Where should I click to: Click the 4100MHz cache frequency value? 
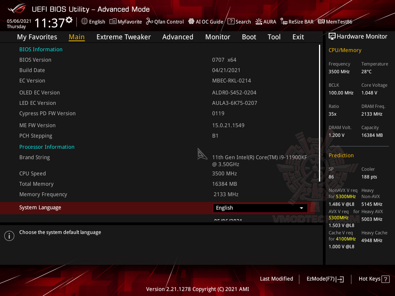346,239
